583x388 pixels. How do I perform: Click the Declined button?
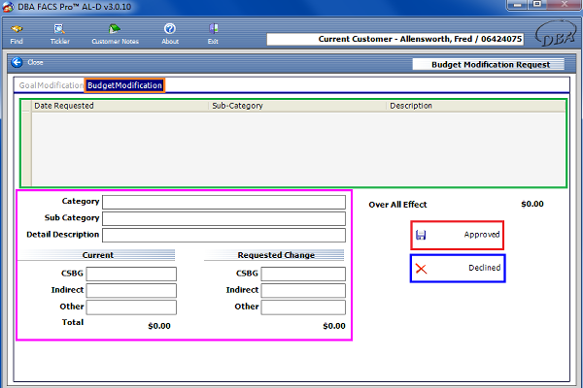click(x=458, y=268)
